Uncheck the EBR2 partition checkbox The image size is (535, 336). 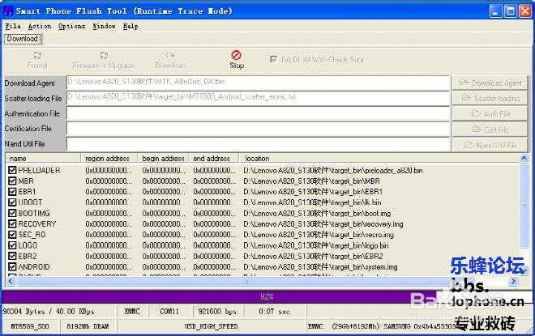click(12, 257)
